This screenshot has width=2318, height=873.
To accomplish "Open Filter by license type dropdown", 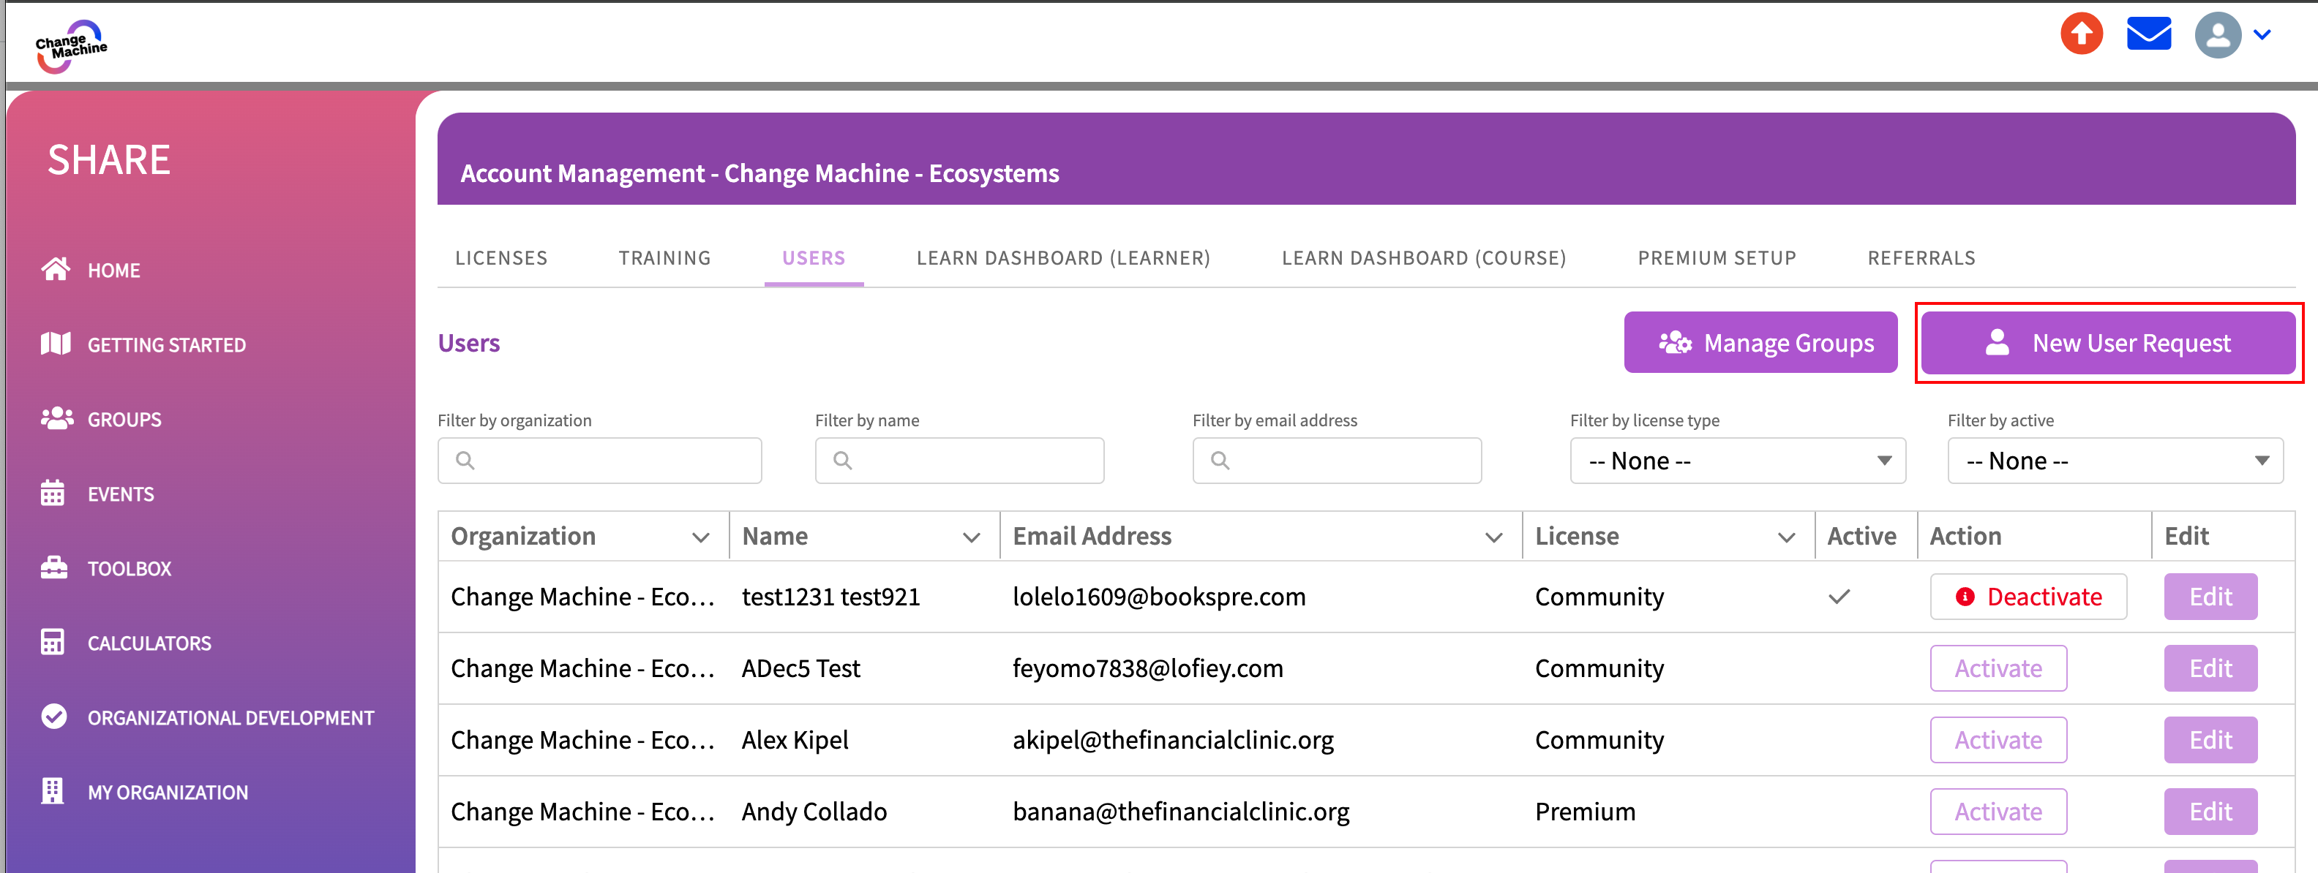I will [1737, 461].
